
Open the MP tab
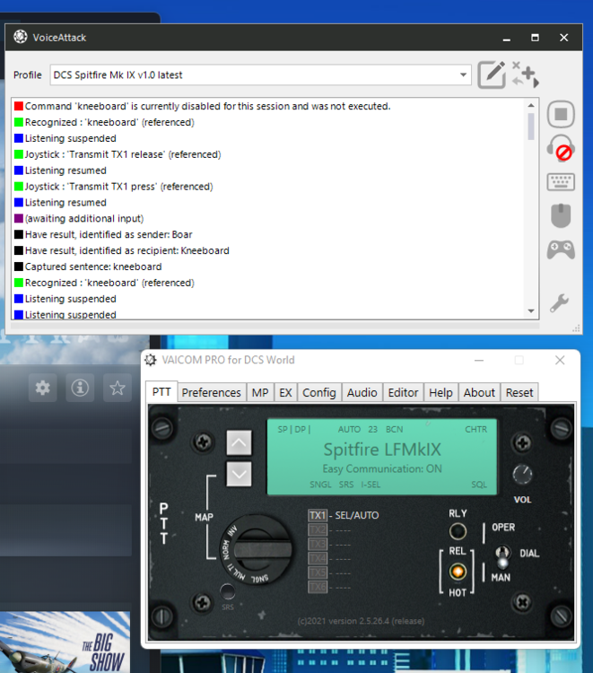[260, 393]
